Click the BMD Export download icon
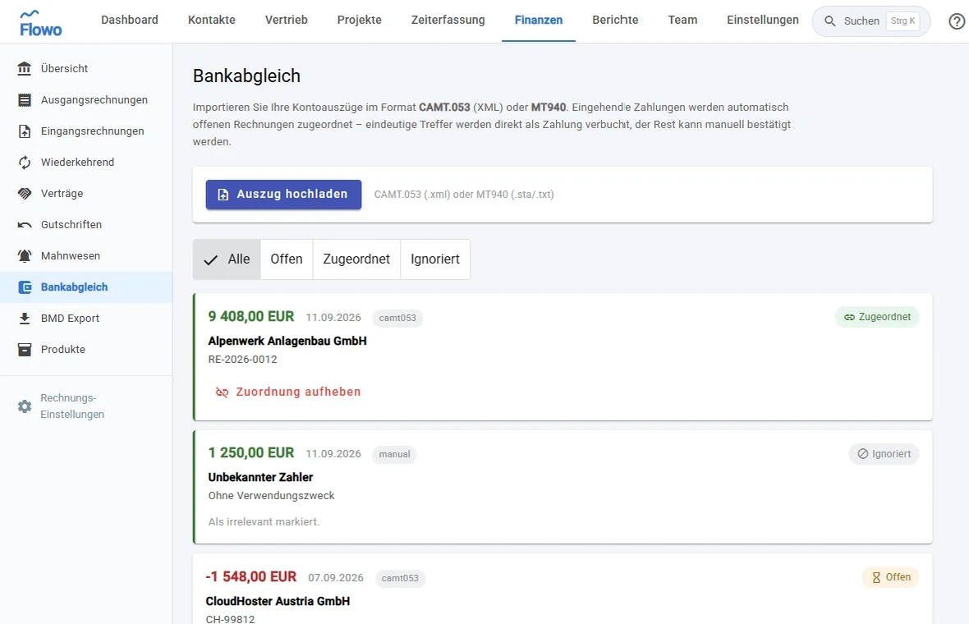969x624 pixels. pyautogui.click(x=24, y=319)
